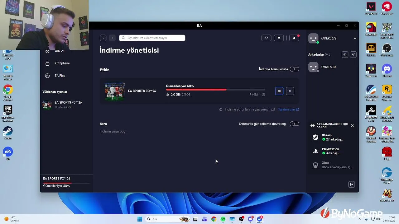Click the Steam 27 arkadaş entry text
Image resolution: width=399 pixels, height=224 pixels.
[332, 137]
